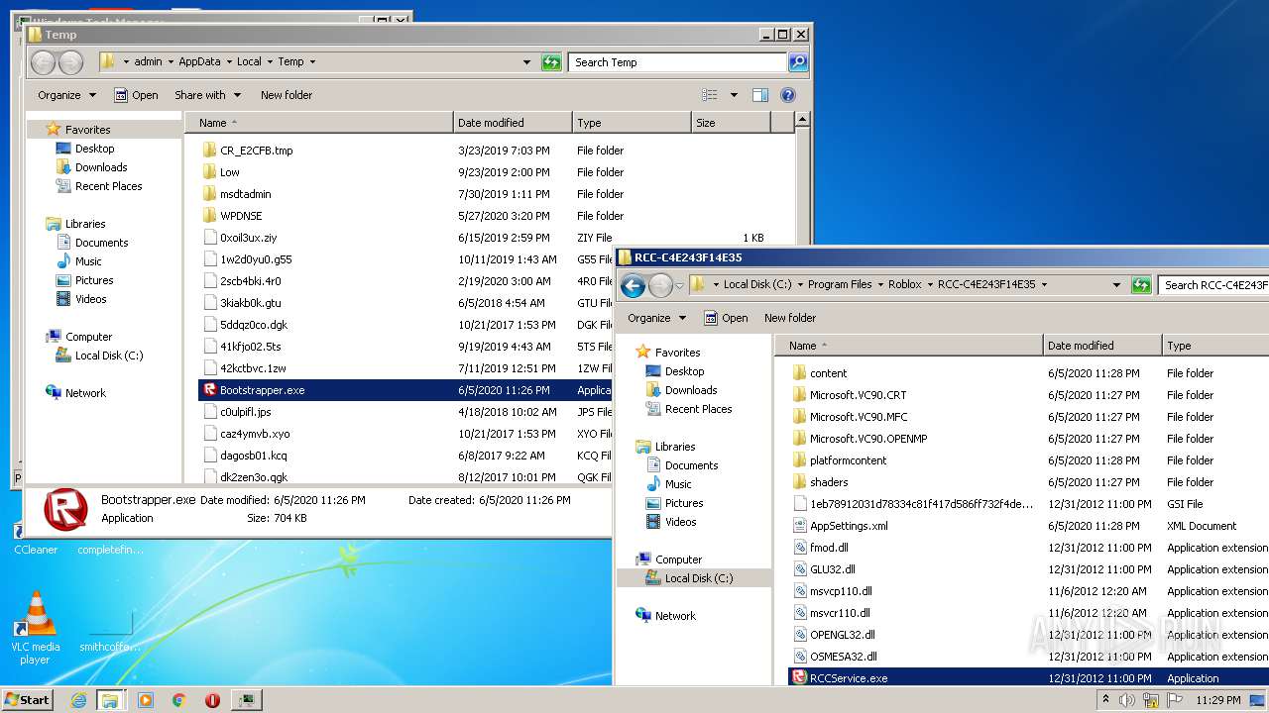The width and height of the screenshot is (1269, 713).
Task: Expand the AppData breadcrumb arrow in the Temp address bar
Action: click(228, 62)
